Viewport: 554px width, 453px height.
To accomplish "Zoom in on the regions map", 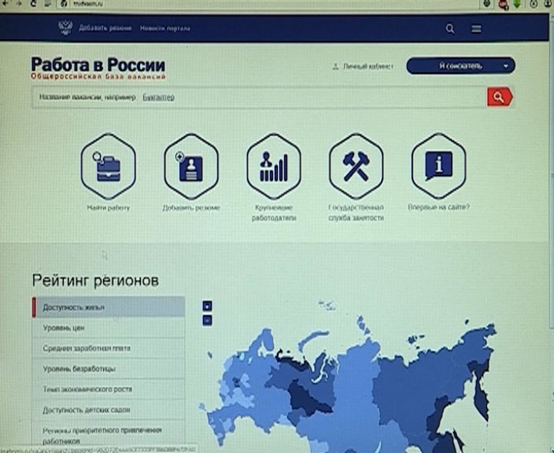I will (x=208, y=306).
